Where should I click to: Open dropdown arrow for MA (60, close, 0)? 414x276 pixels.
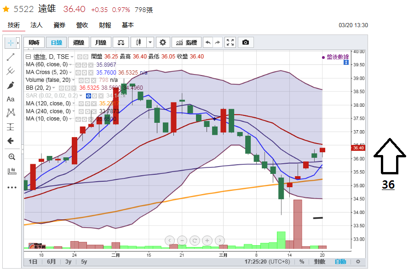(x=70, y=64)
